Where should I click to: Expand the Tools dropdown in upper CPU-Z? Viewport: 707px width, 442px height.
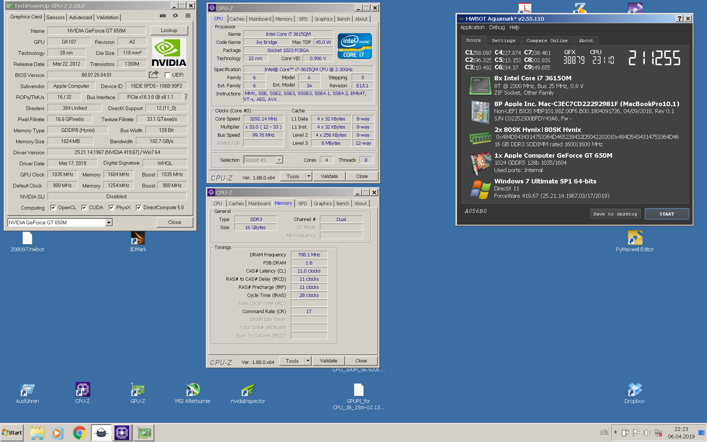coord(309,176)
